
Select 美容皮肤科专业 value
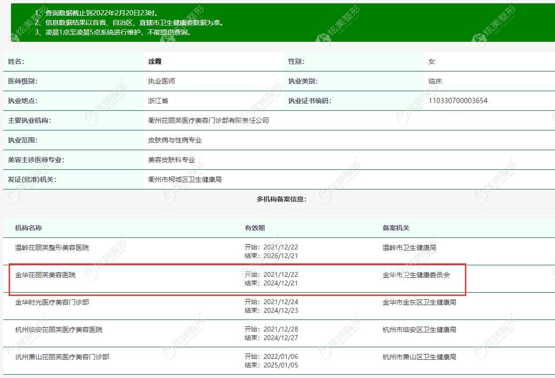point(171,160)
